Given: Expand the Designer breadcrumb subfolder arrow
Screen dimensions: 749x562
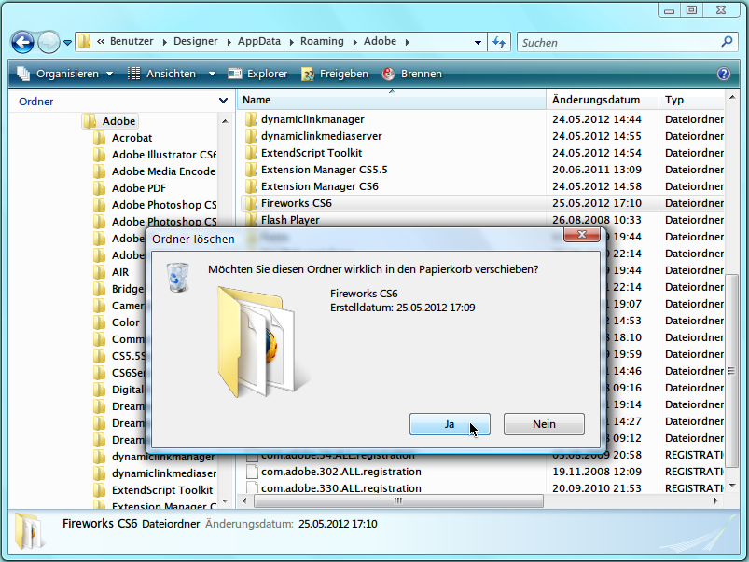Looking at the screenshot, I should [229, 42].
